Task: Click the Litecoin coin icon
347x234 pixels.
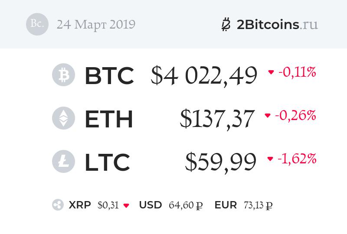Action: pos(63,162)
